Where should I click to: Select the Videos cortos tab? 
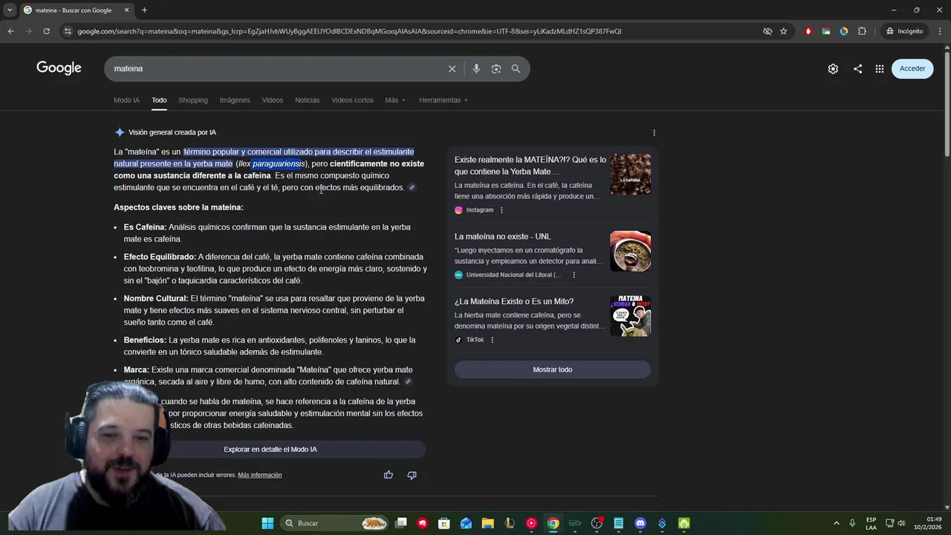click(352, 100)
